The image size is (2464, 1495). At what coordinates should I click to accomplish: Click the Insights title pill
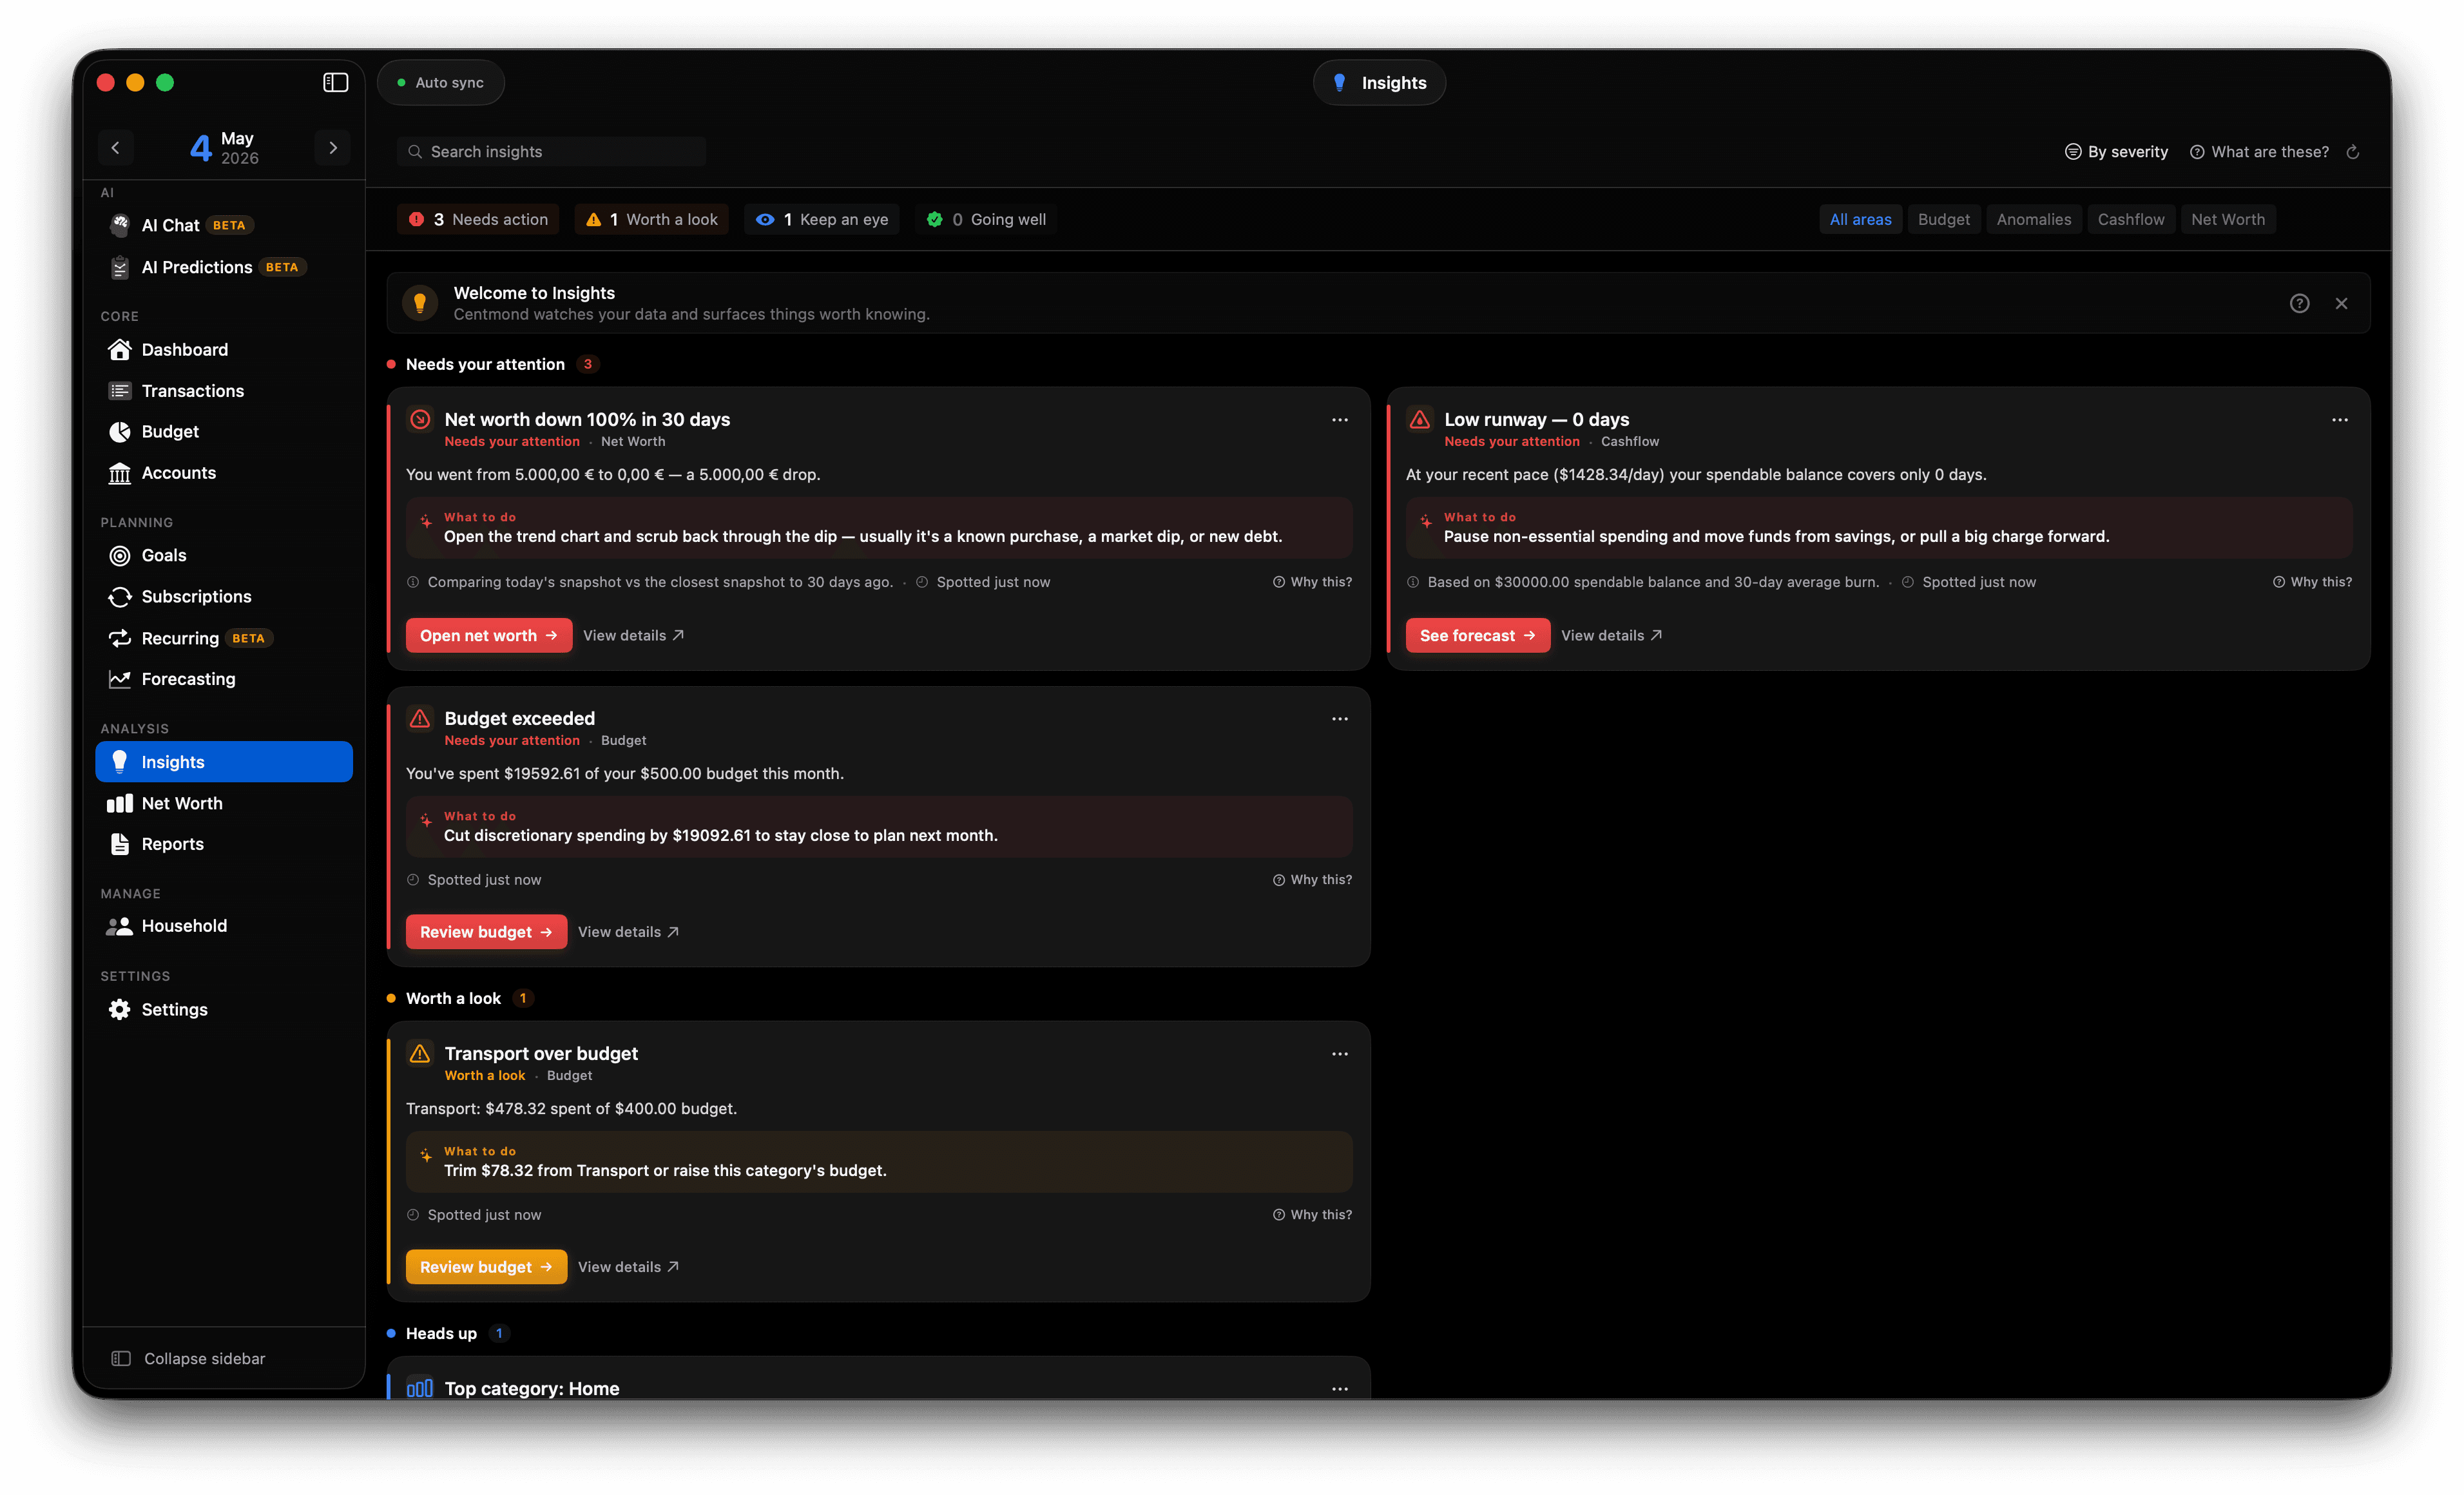pyautogui.click(x=1379, y=83)
